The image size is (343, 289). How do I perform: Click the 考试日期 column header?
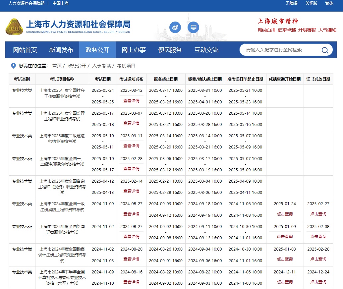103,79
